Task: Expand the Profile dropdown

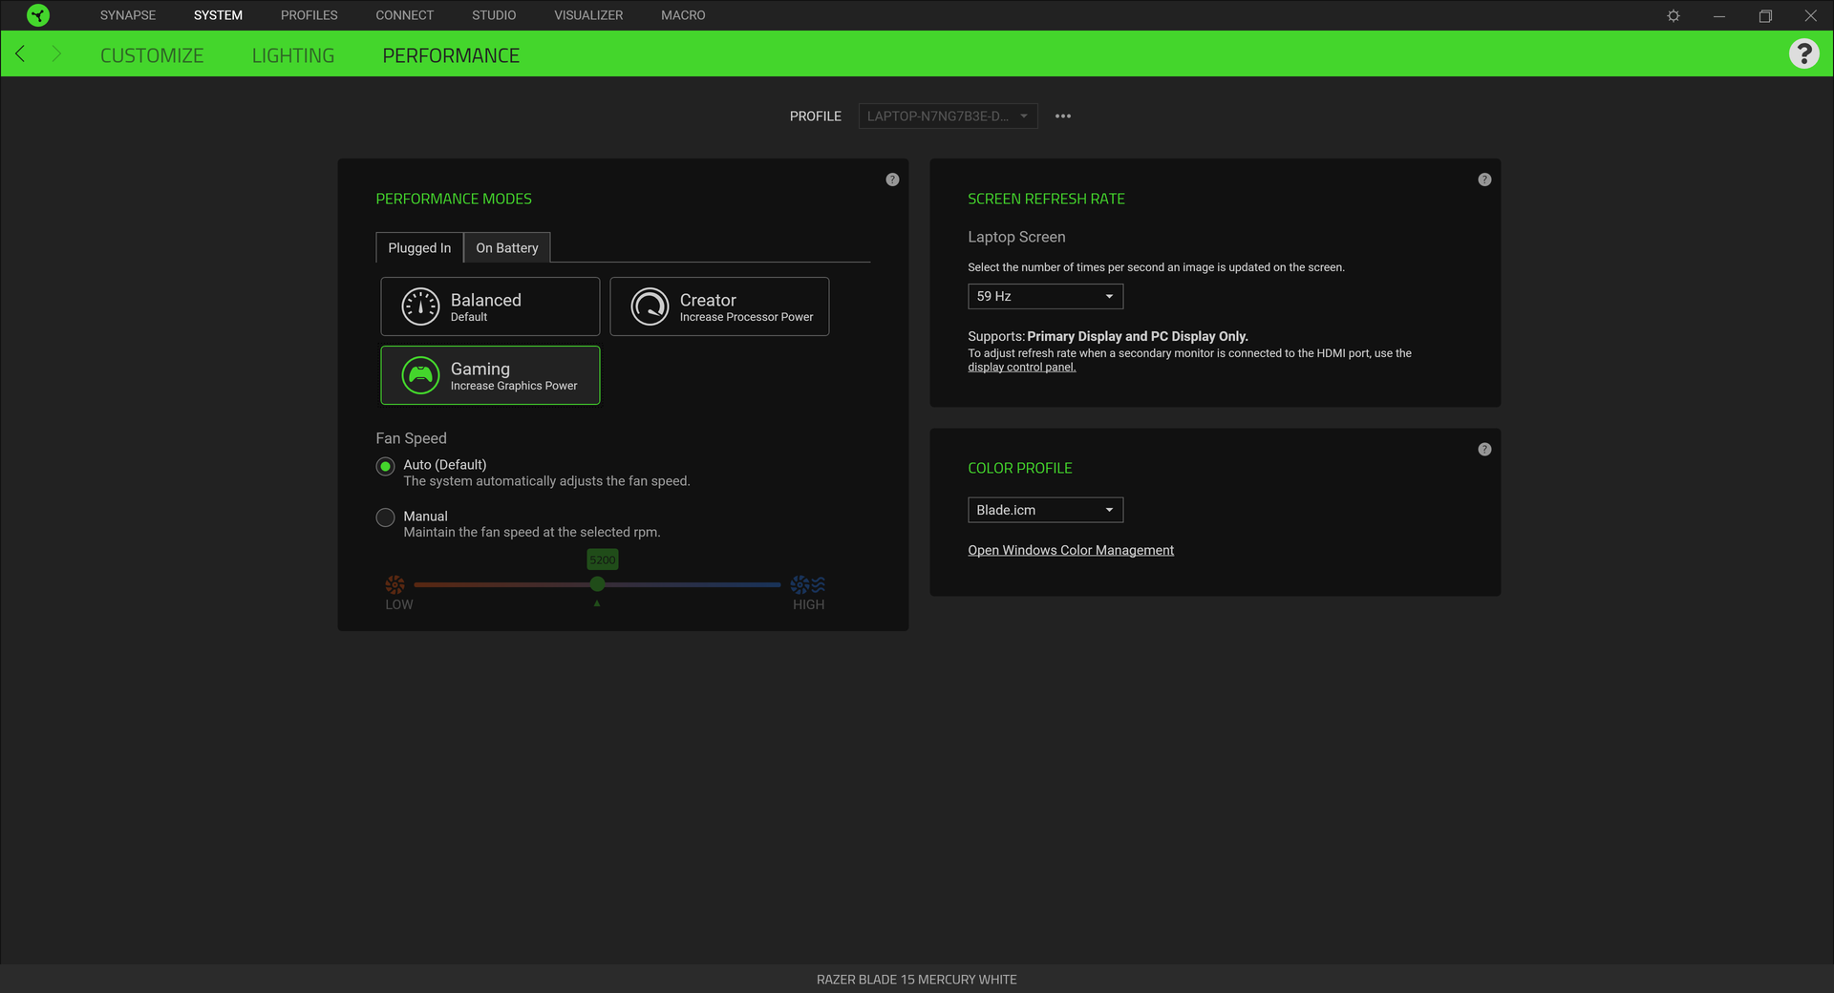Action: click(x=948, y=116)
